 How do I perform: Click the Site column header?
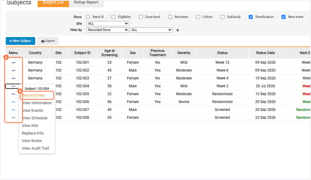58,53
